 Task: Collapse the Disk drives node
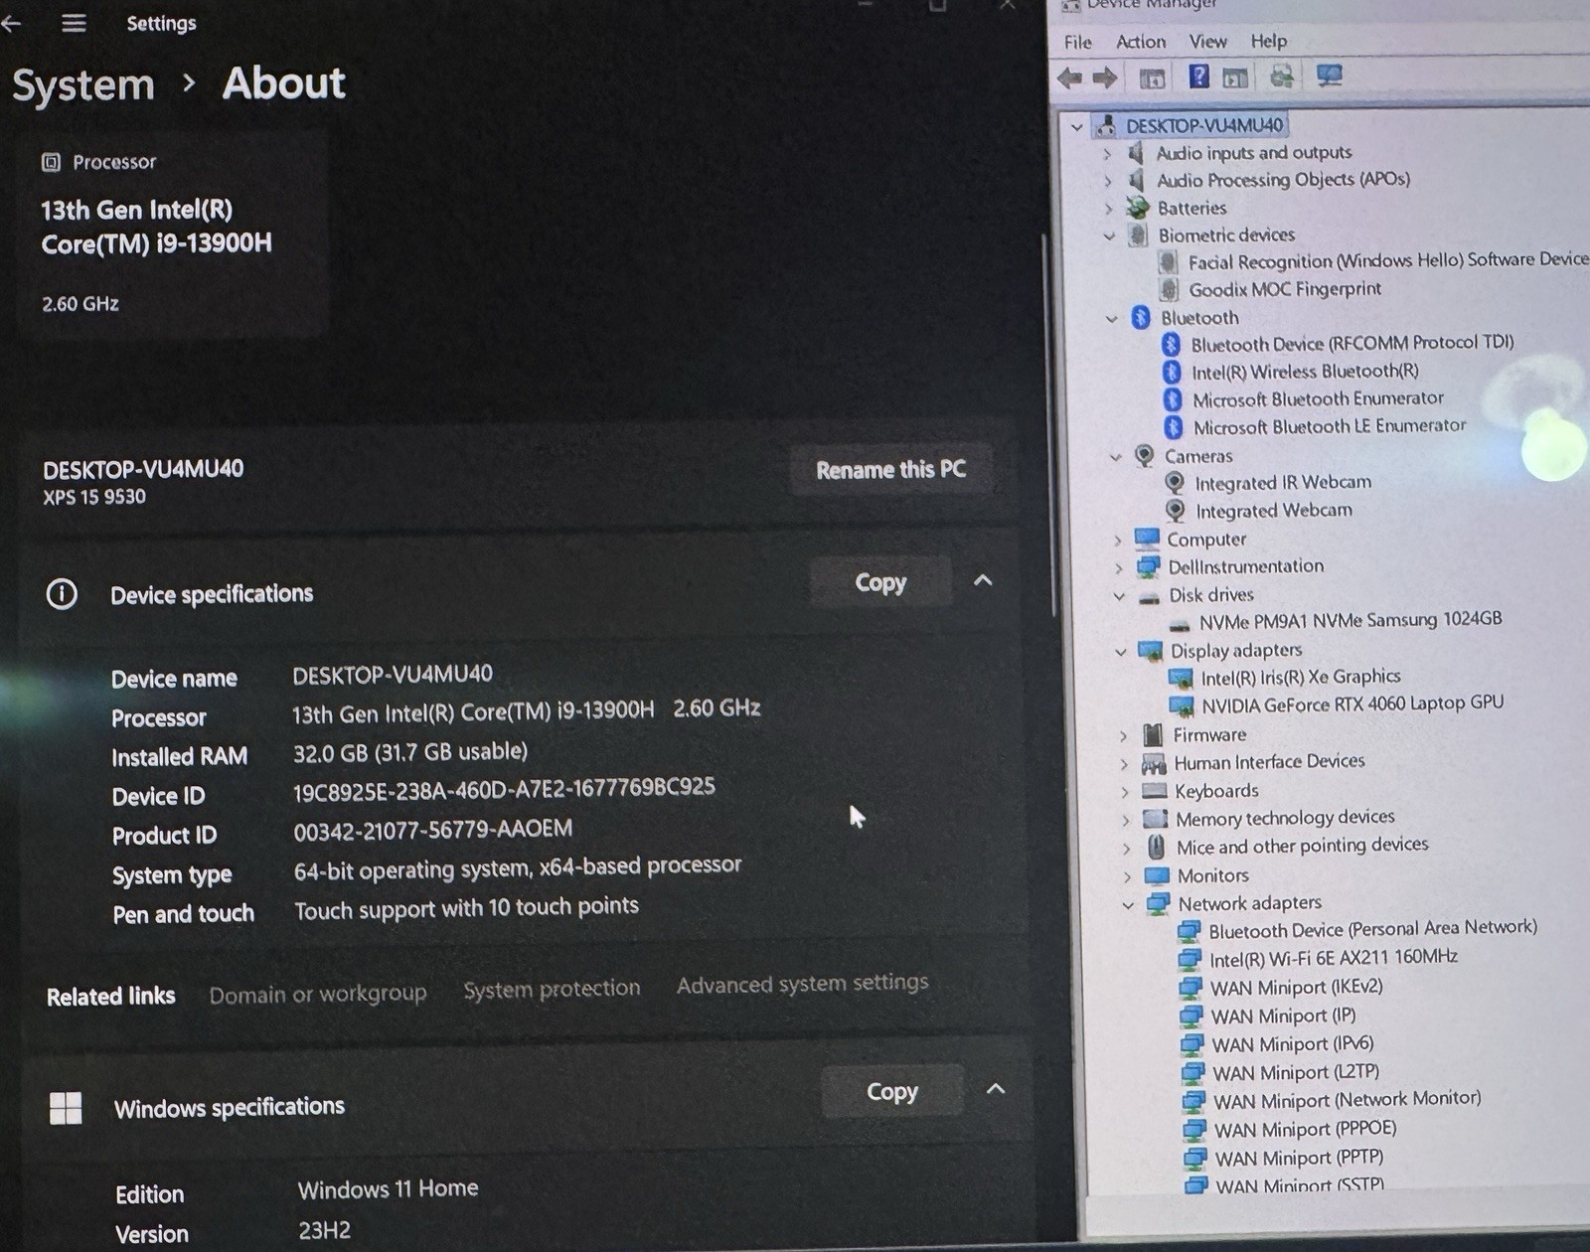tap(1119, 596)
